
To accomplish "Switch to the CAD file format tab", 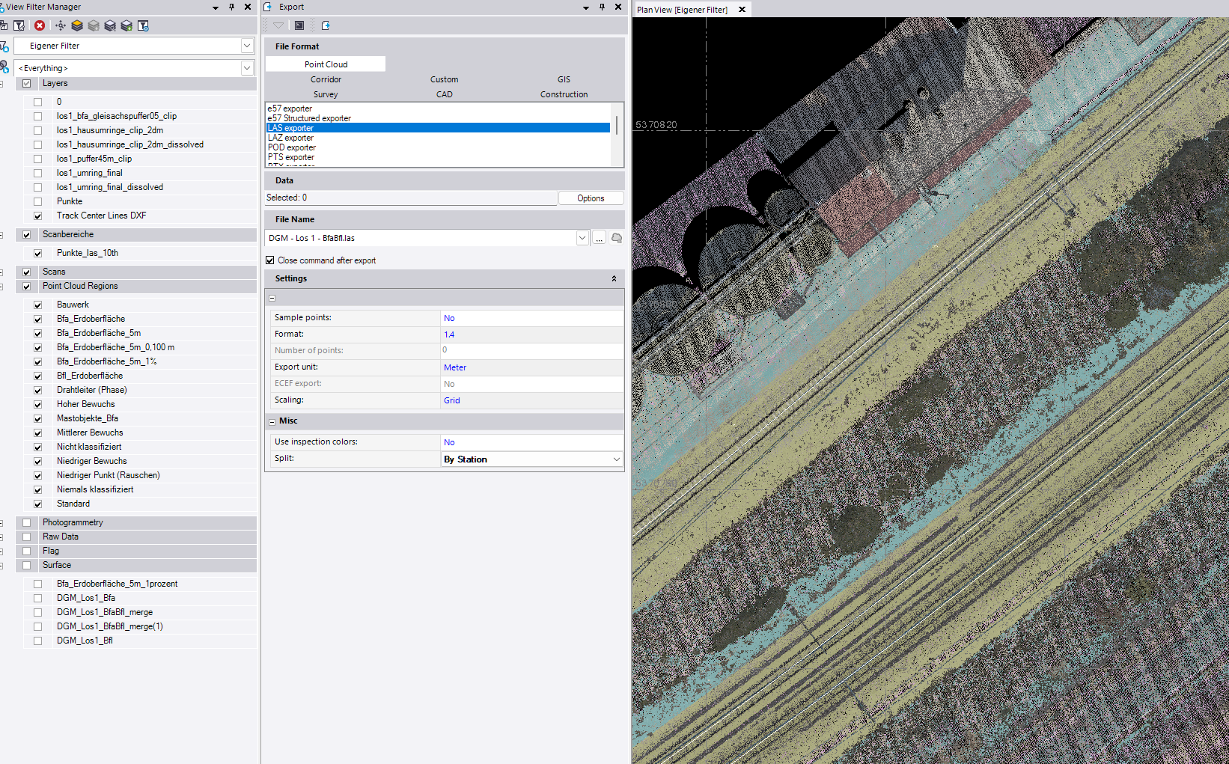I will click(x=444, y=94).
